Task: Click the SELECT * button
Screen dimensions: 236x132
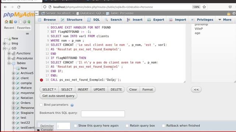Action: pos(49,89)
